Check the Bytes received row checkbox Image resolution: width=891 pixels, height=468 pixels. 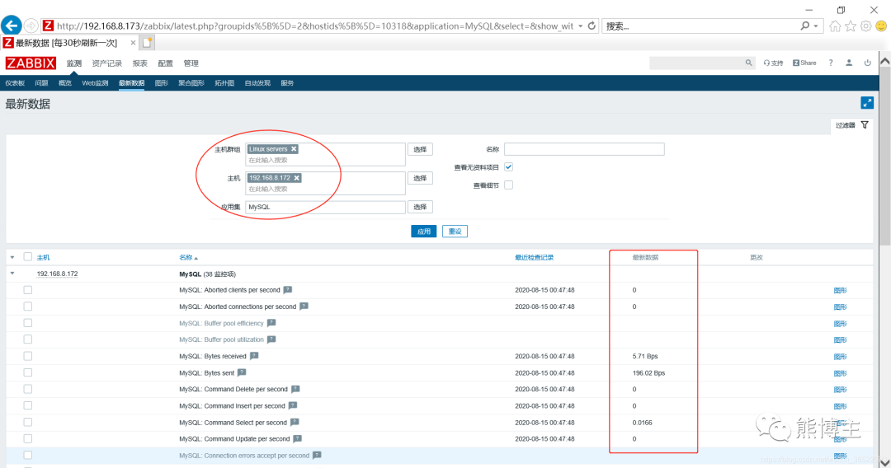(x=28, y=356)
